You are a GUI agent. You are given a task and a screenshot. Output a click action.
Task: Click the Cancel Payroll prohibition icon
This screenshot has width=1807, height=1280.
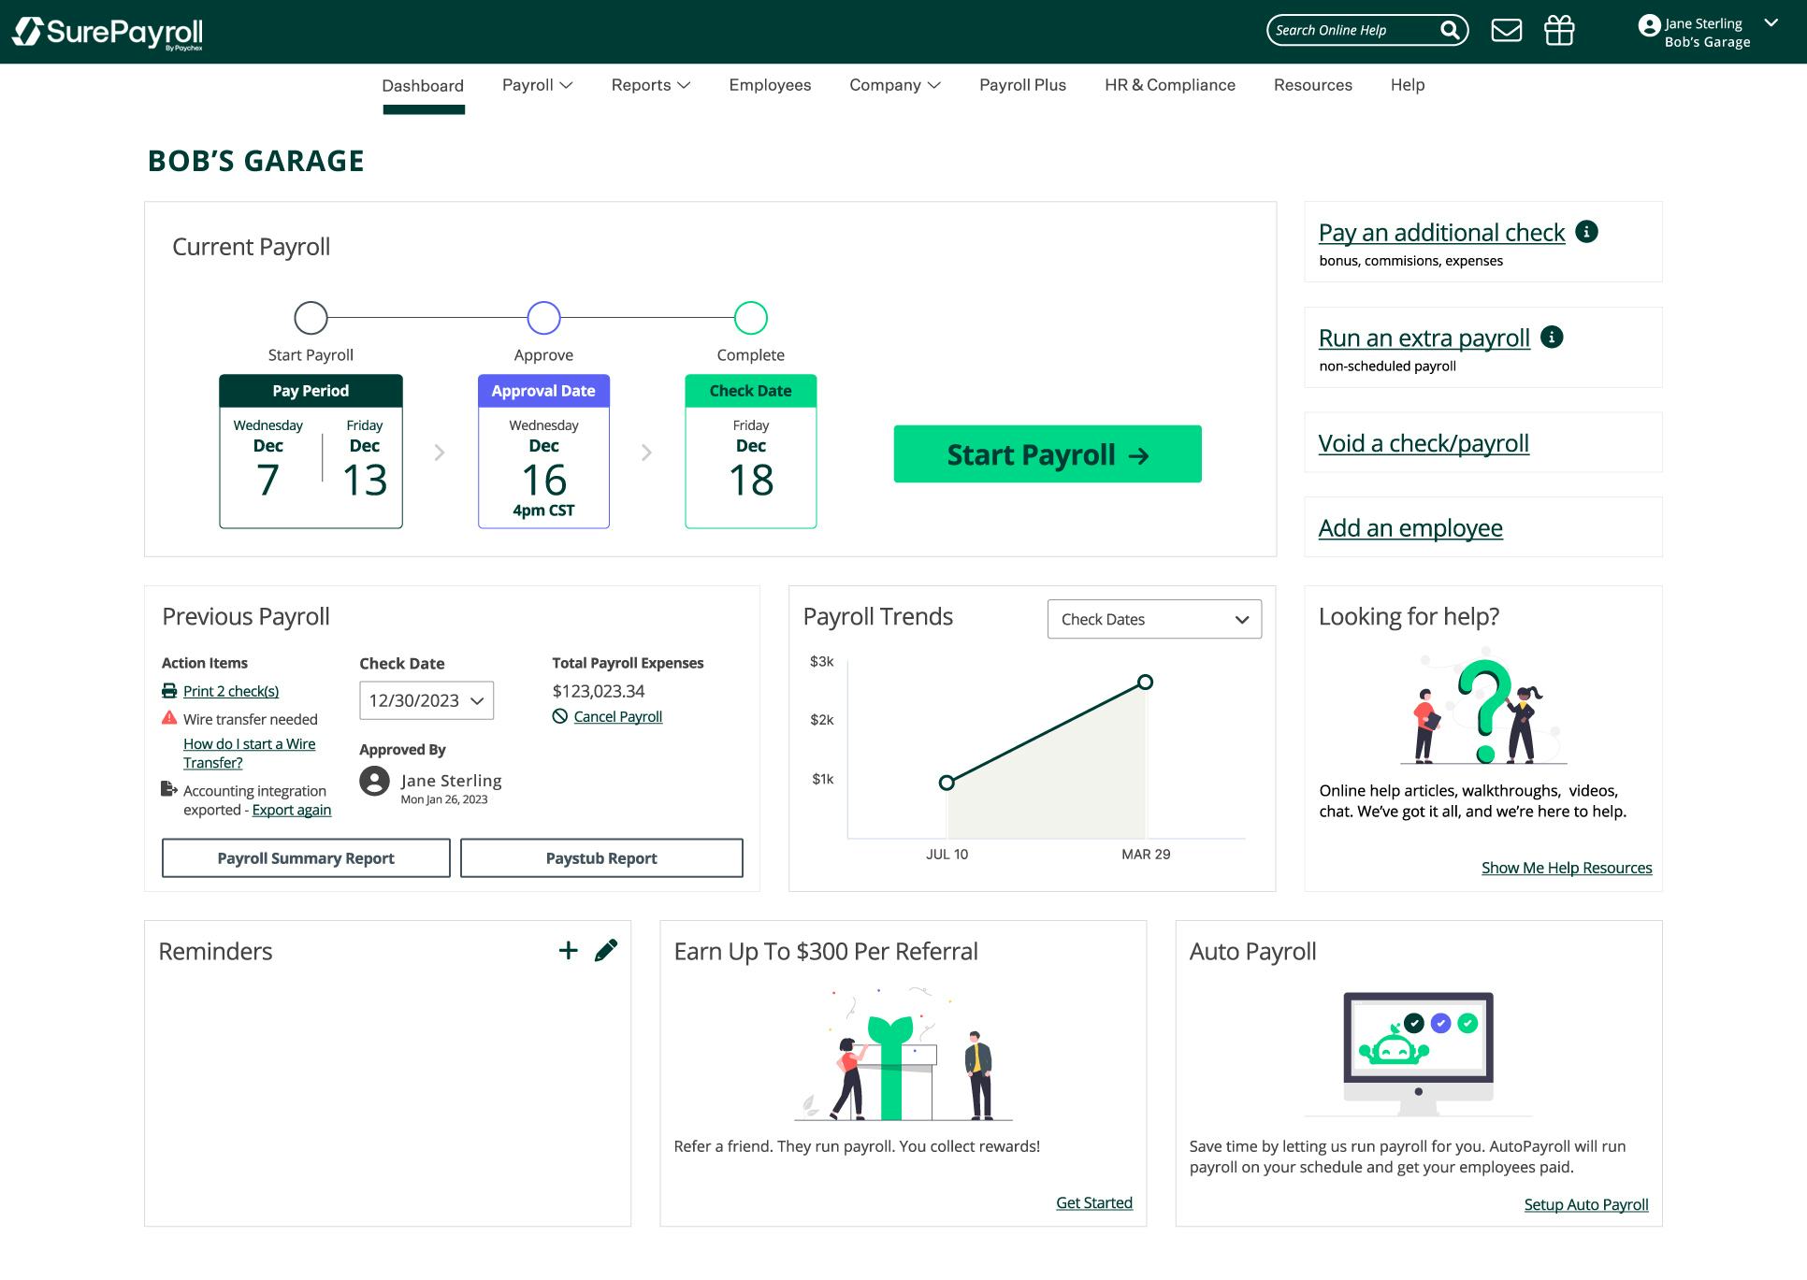pos(561,716)
